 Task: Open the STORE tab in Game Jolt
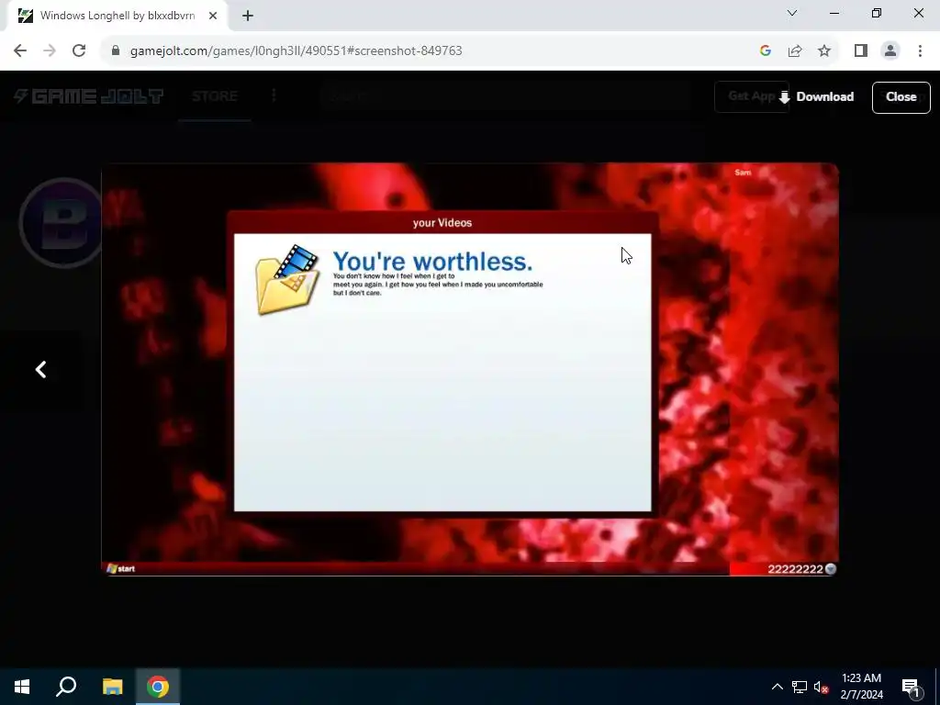pyautogui.click(x=215, y=96)
